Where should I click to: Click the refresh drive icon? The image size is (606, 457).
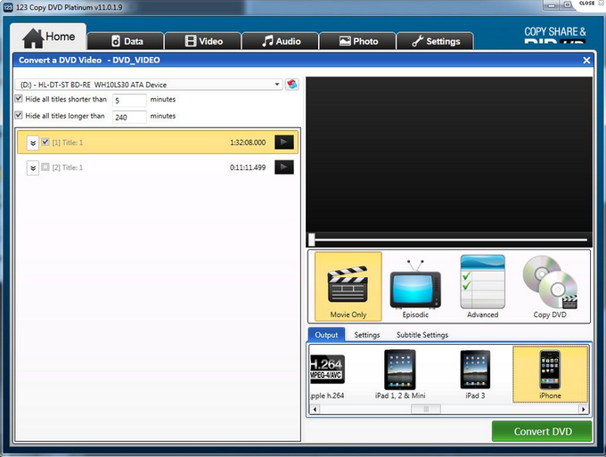291,85
